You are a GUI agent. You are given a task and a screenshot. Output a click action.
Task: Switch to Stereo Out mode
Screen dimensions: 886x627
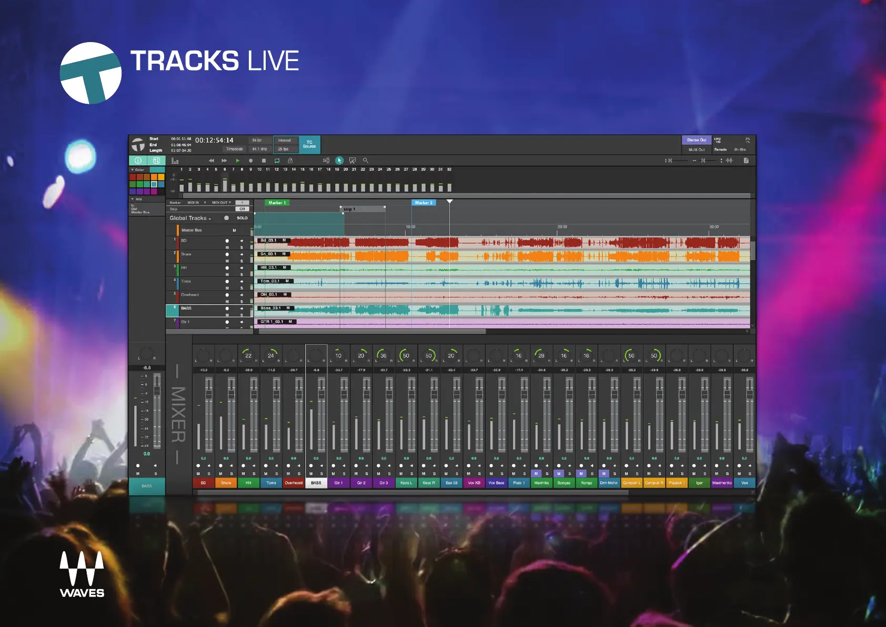696,140
